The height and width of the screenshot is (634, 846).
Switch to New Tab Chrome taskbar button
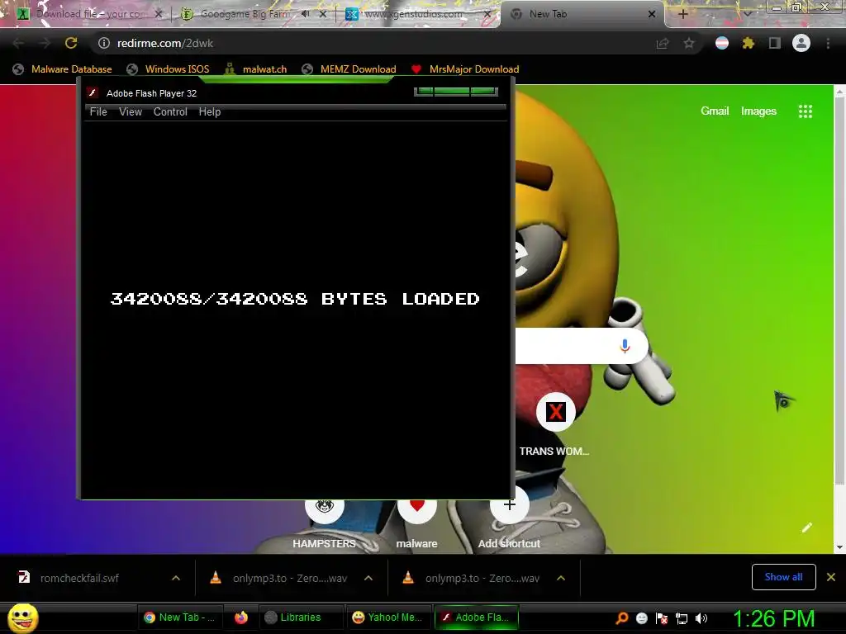(x=178, y=617)
